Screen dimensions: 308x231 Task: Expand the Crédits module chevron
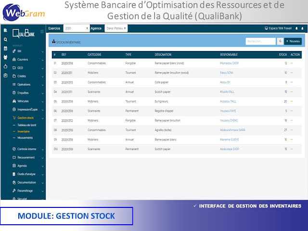pos(43,77)
